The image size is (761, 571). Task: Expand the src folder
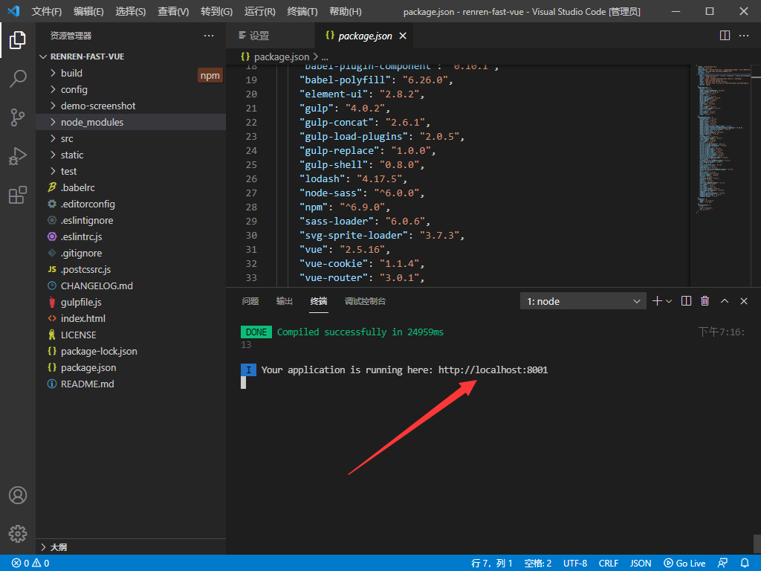pos(53,139)
